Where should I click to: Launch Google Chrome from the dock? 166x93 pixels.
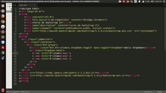click(x=3, y=21)
